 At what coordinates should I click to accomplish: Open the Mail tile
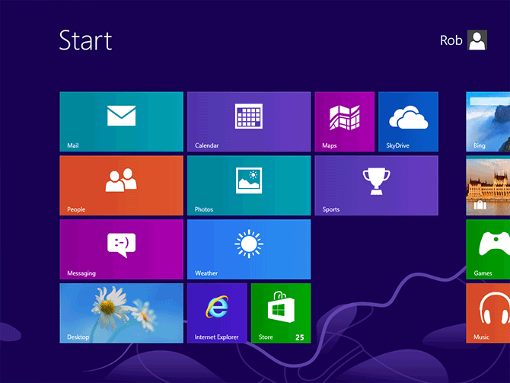[121, 121]
